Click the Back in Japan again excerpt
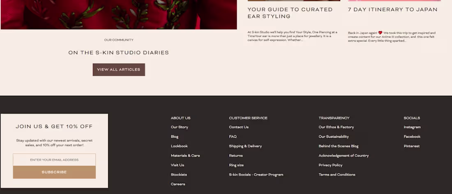This screenshot has width=452, height=194. [x=392, y=37]
